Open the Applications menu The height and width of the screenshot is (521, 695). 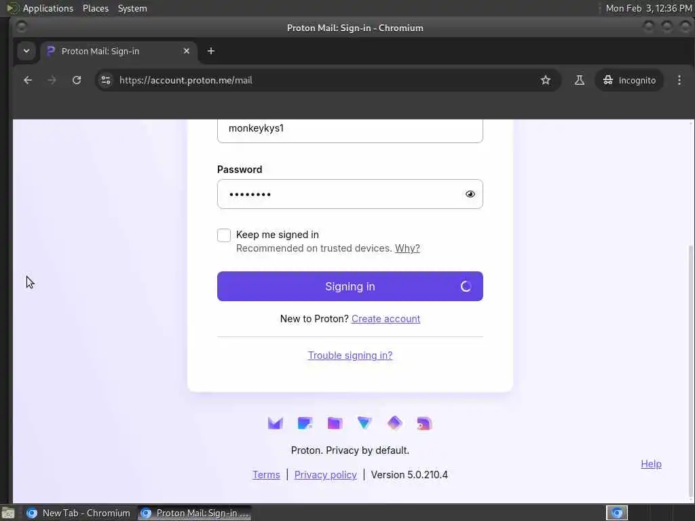[x=48, y=8]
